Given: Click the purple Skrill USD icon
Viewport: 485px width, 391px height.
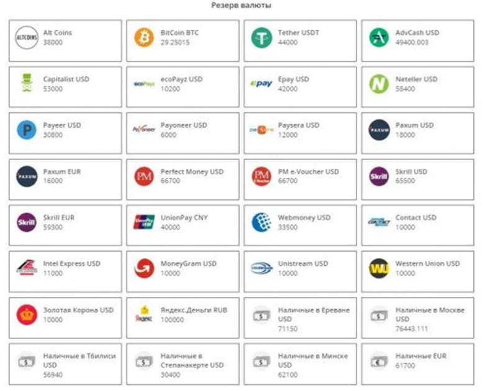Looking at the screenshot, I should (x=379, y=176).
